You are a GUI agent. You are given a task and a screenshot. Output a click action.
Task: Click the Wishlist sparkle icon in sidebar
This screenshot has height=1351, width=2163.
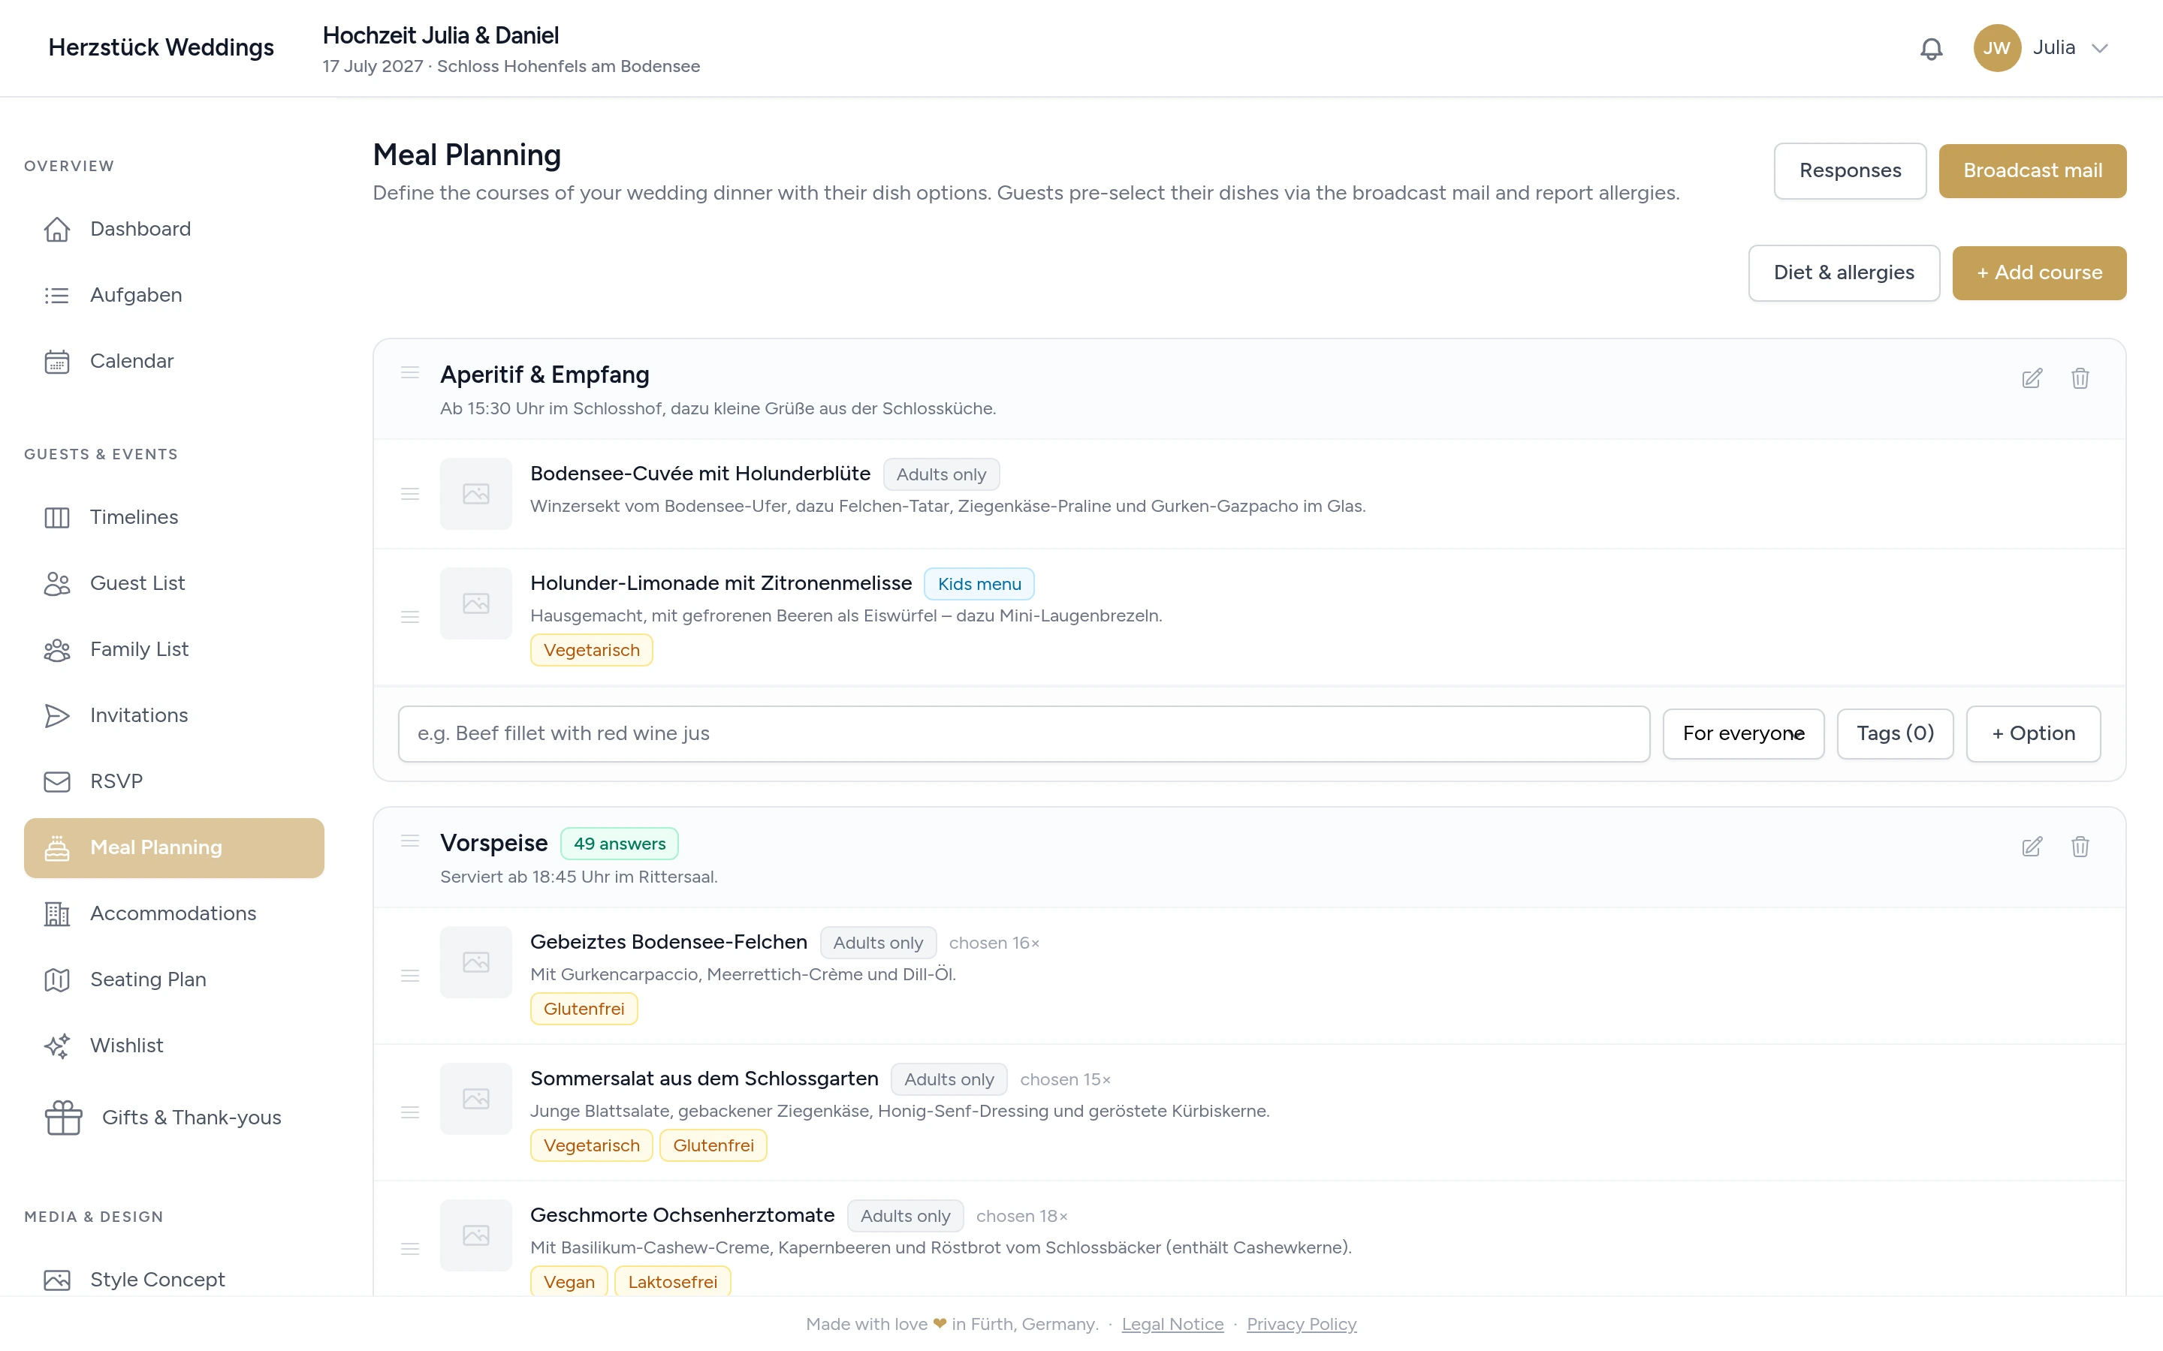[x=57, y=1046]
